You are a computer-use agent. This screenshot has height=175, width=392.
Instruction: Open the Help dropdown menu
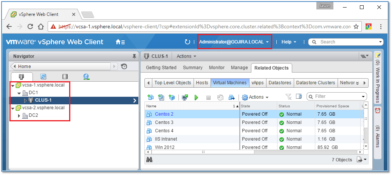[289, 42]
